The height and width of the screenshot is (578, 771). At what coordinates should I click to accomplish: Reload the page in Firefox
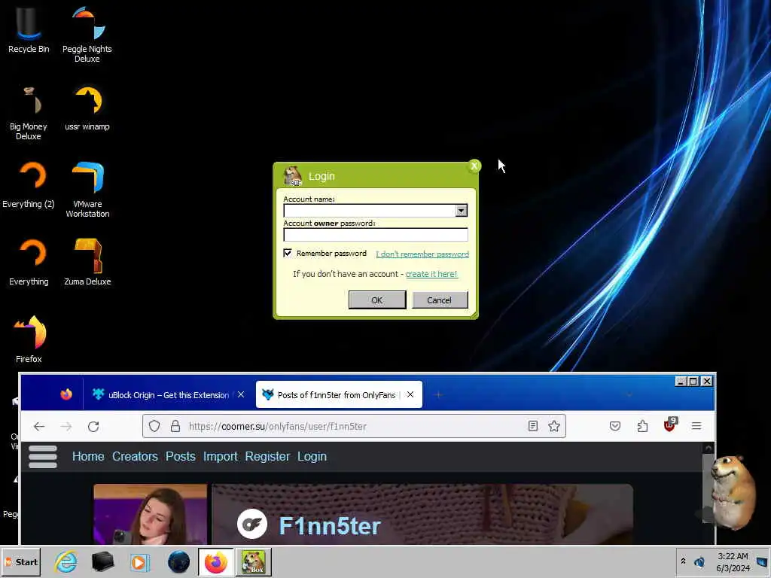(93, 426)
